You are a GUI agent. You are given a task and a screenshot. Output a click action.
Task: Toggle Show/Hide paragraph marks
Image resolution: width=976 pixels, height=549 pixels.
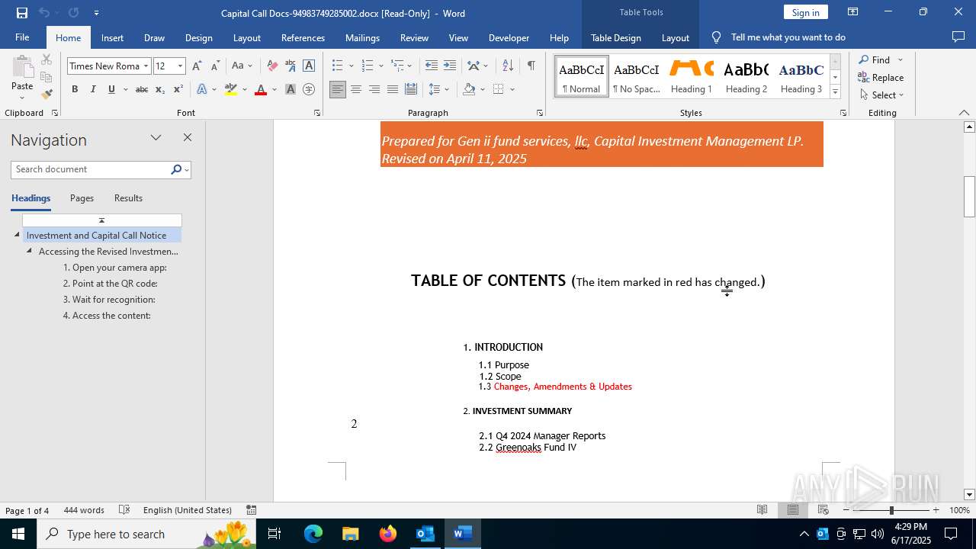click(x=531, y=66)
